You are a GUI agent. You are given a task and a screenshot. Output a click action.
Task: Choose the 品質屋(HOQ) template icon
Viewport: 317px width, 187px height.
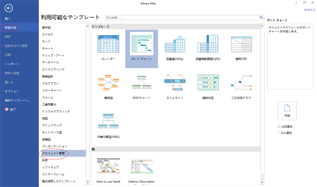click(x=175, y=44)
